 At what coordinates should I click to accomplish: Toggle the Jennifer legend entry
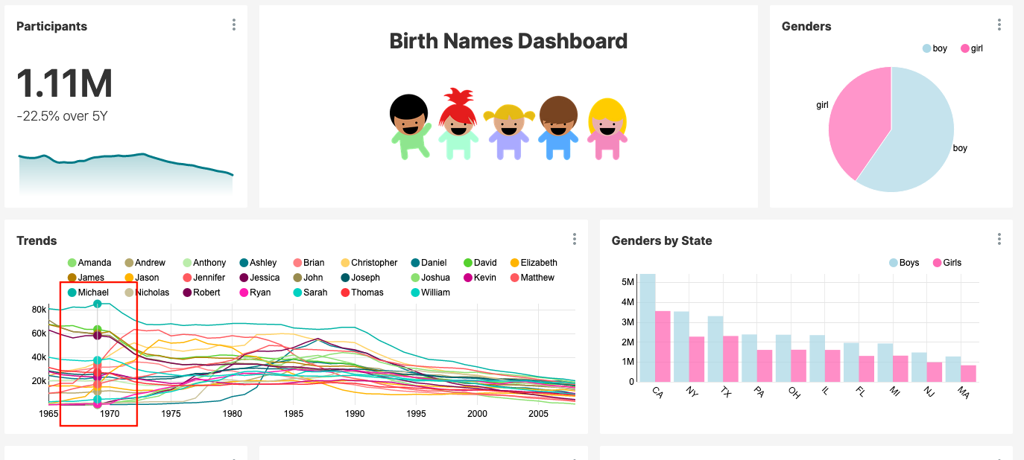[x=204, y=278]
